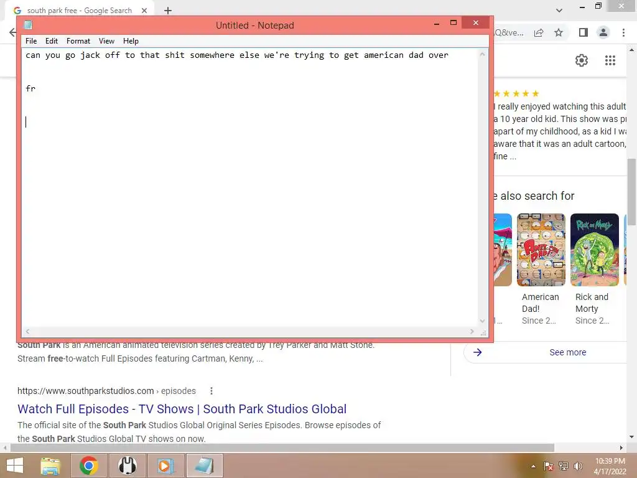
Task: Open the Chrome profile avatar
Action: (603, 32)
